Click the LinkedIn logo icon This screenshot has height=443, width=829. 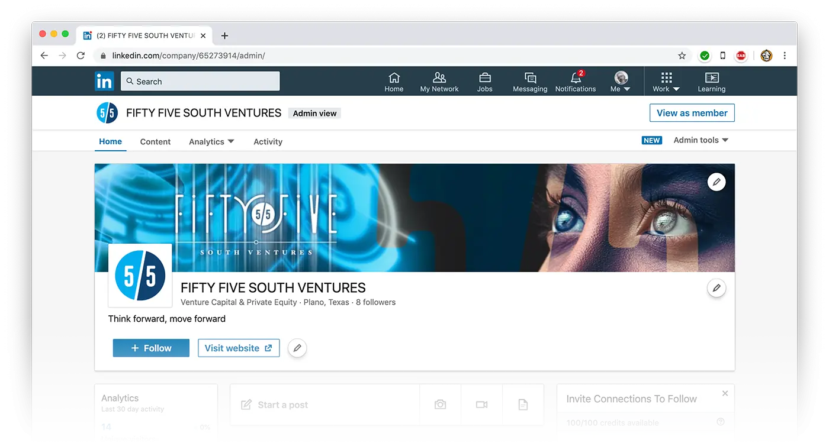pos(104,81)
